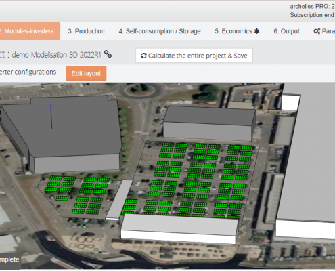Select the 2. Modules-inverters tab
Screen dimensions: 335x271
point(29,31)
